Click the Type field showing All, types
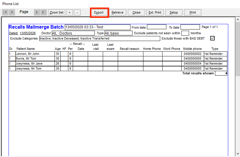The image size is (240, 157). [x=118, y=33]
